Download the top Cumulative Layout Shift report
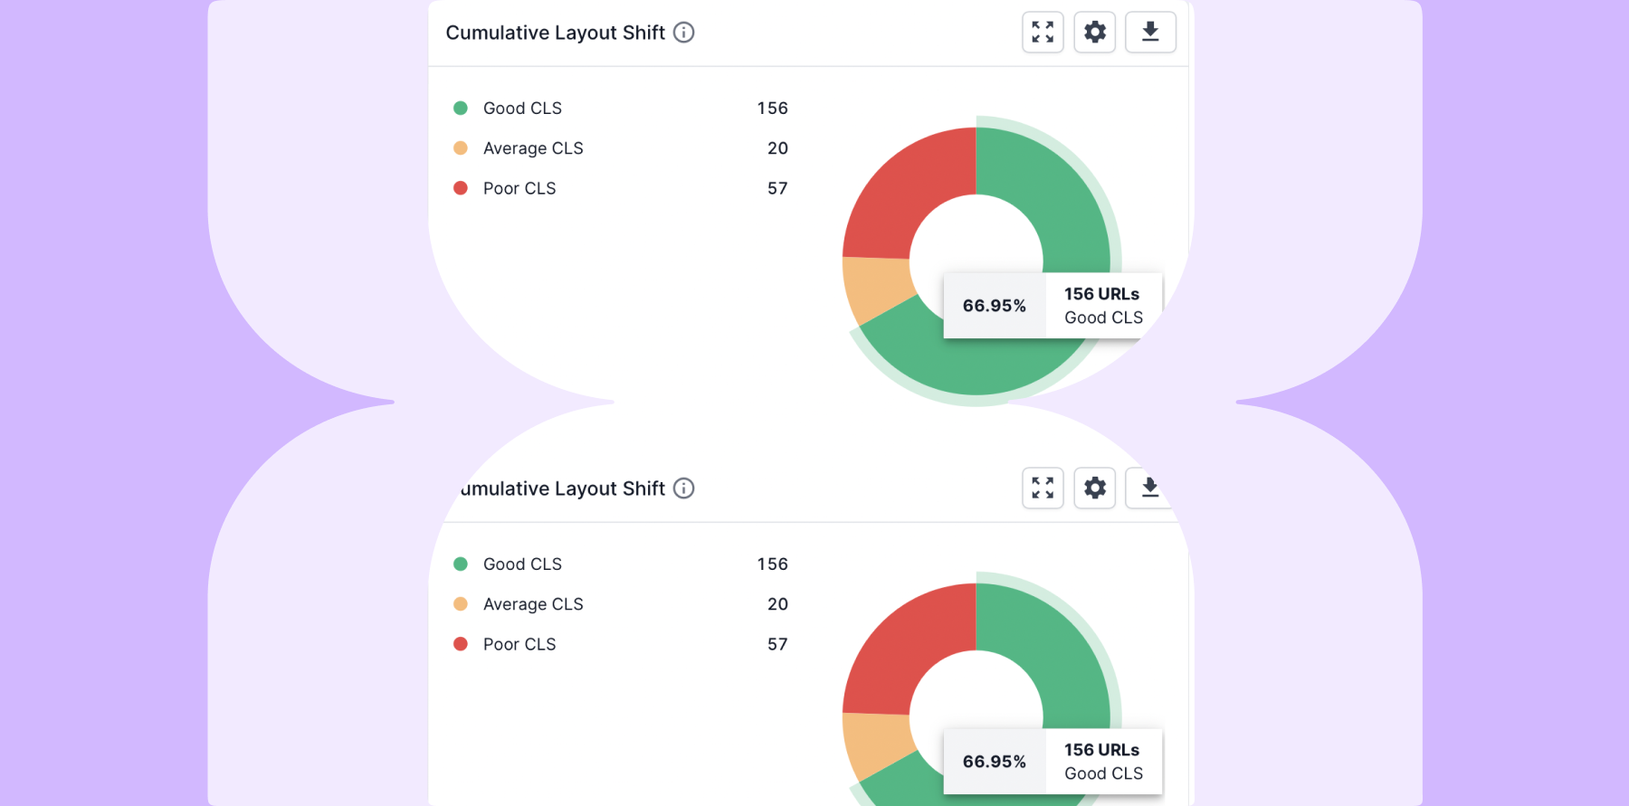 (1150, 33)
